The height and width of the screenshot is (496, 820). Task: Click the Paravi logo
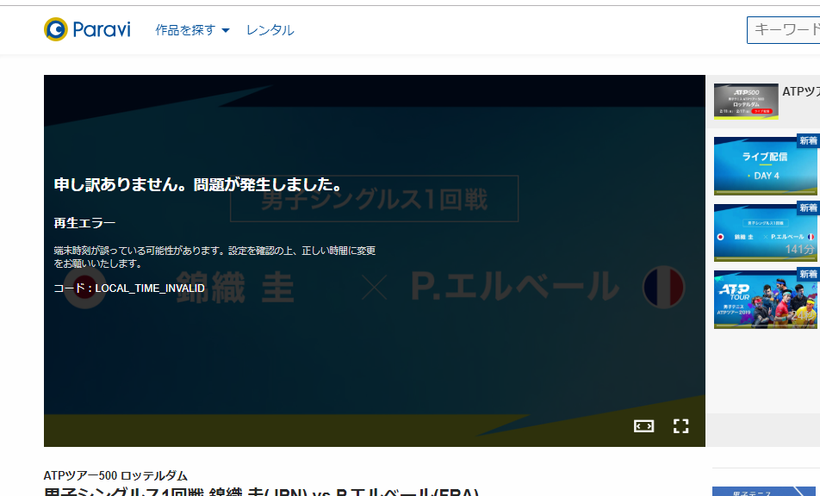[87, 29]
